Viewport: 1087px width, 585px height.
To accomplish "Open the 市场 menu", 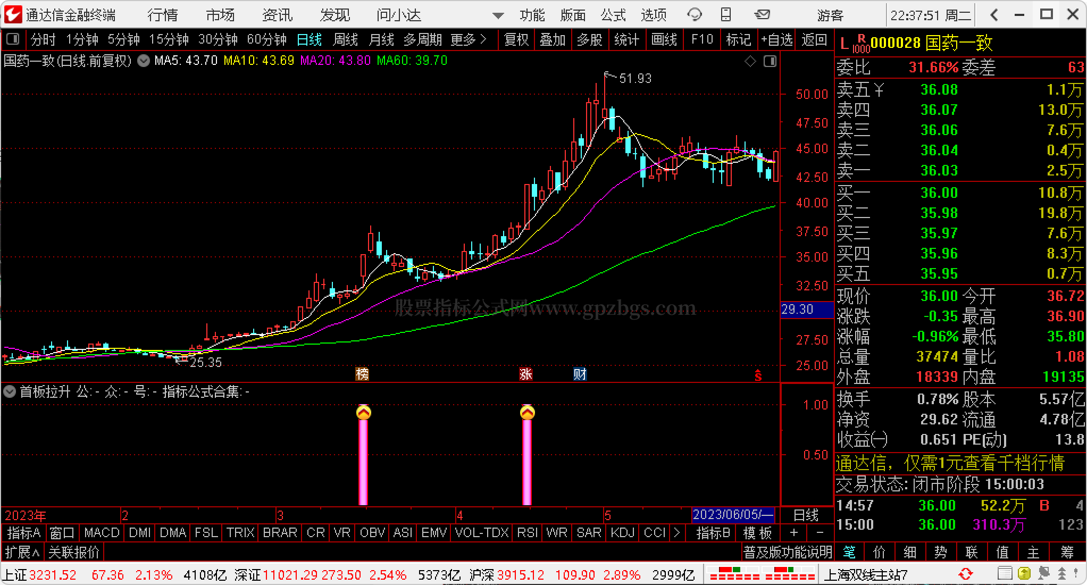I will [220, 15].
